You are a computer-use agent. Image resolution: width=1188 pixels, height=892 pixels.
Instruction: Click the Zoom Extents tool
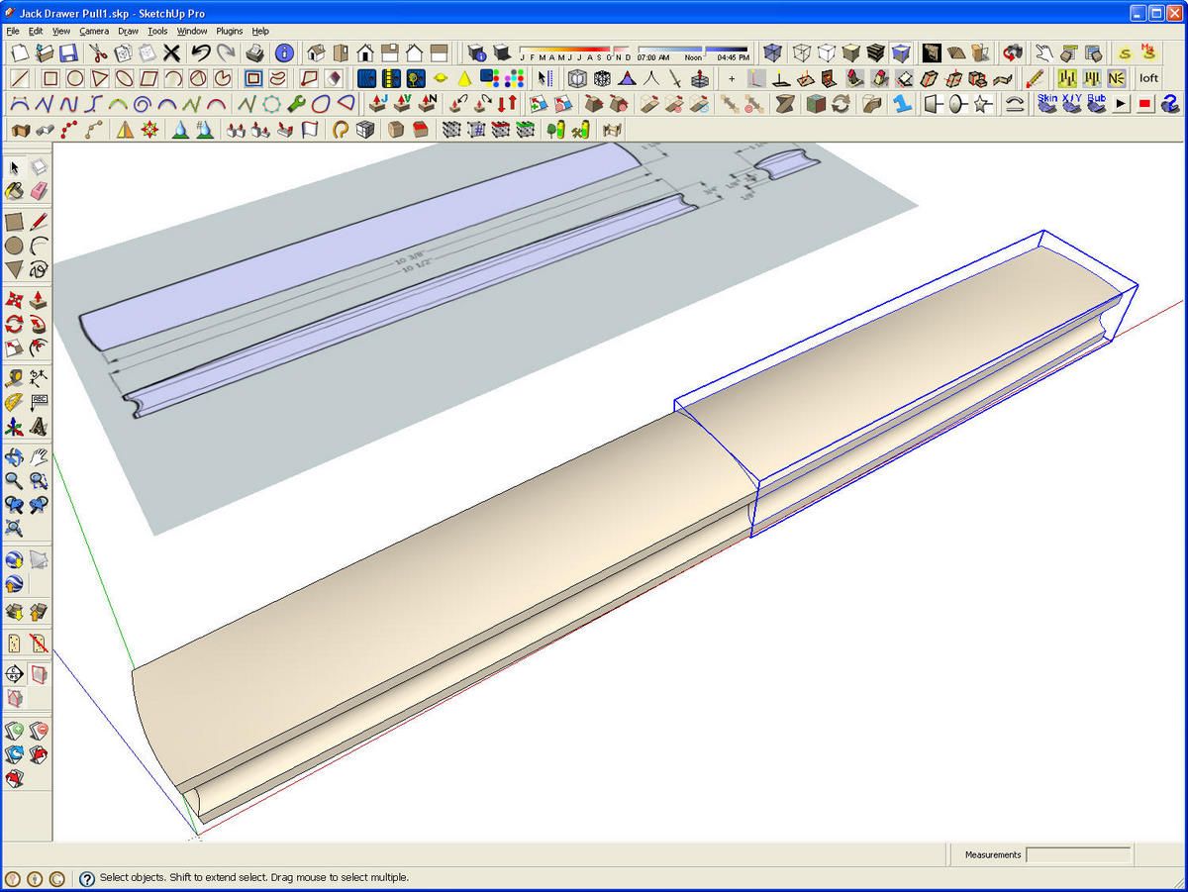15,528
